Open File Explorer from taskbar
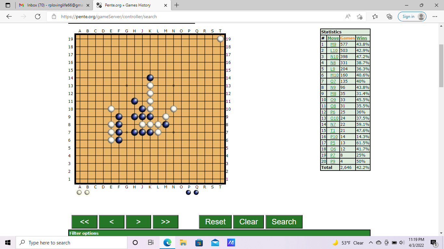444x249 pixels. point(183,243)
